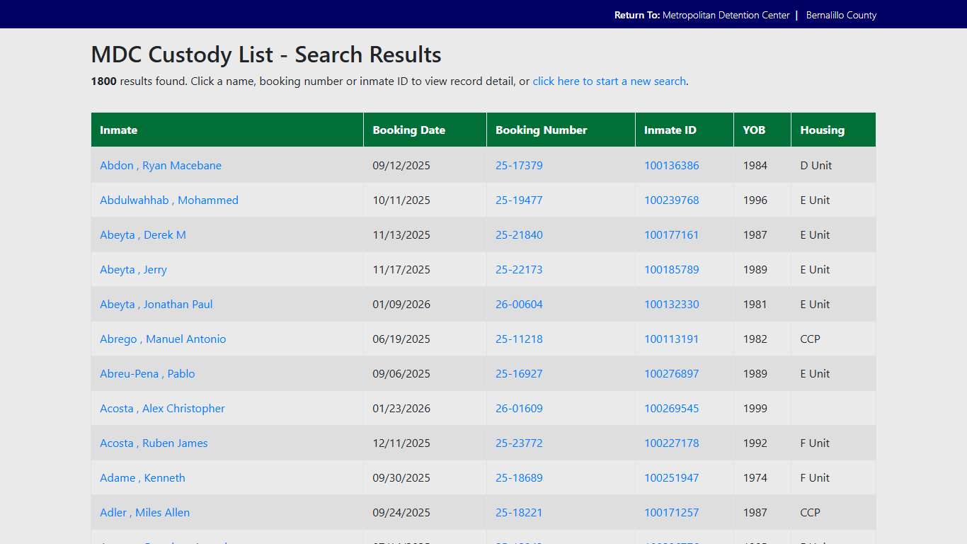Open the record for Abdulwahhab, Mohammed
Screen dimensions: 967x544
coord(169,200)
